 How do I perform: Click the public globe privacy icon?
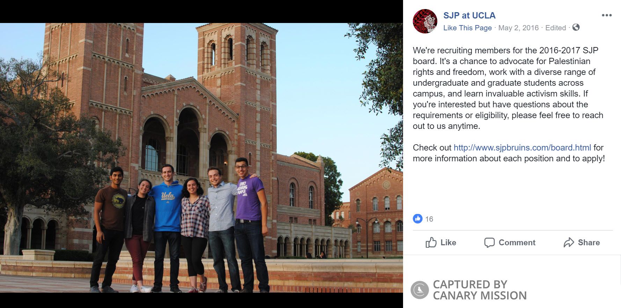coord(576,27)
